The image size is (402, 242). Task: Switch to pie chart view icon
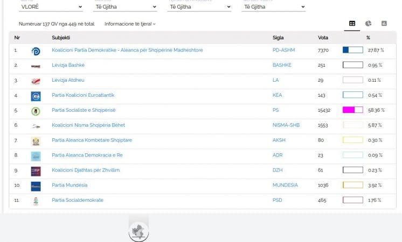[368, 24]
